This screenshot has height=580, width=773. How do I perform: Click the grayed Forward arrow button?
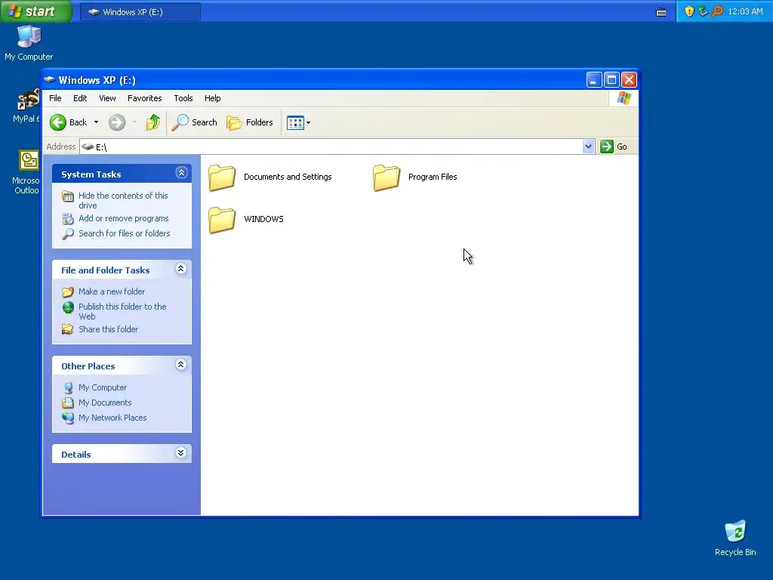click(117, 122)
